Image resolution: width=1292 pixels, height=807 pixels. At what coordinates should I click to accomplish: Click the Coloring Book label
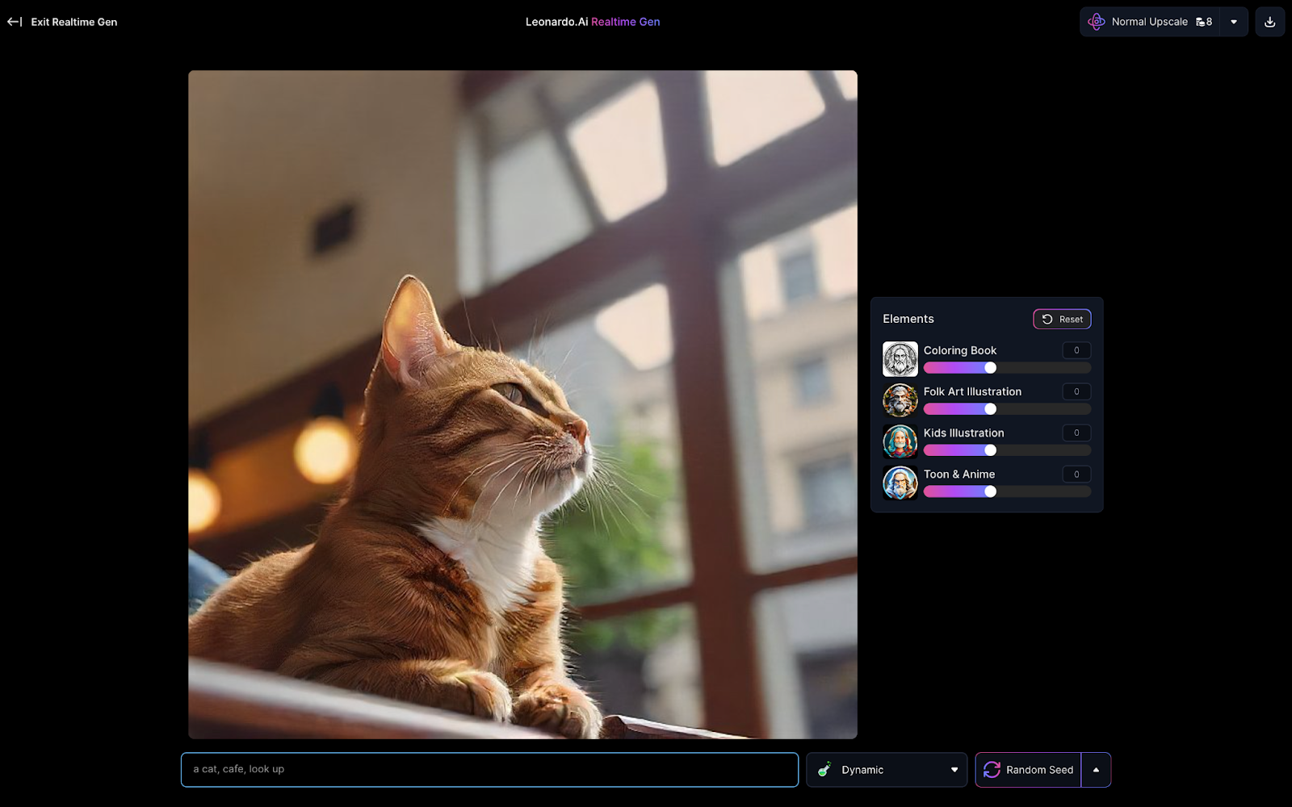point(960,350)
